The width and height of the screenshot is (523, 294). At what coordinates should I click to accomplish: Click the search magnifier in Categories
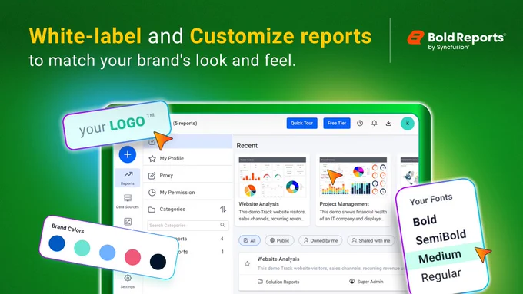[222, 225]
